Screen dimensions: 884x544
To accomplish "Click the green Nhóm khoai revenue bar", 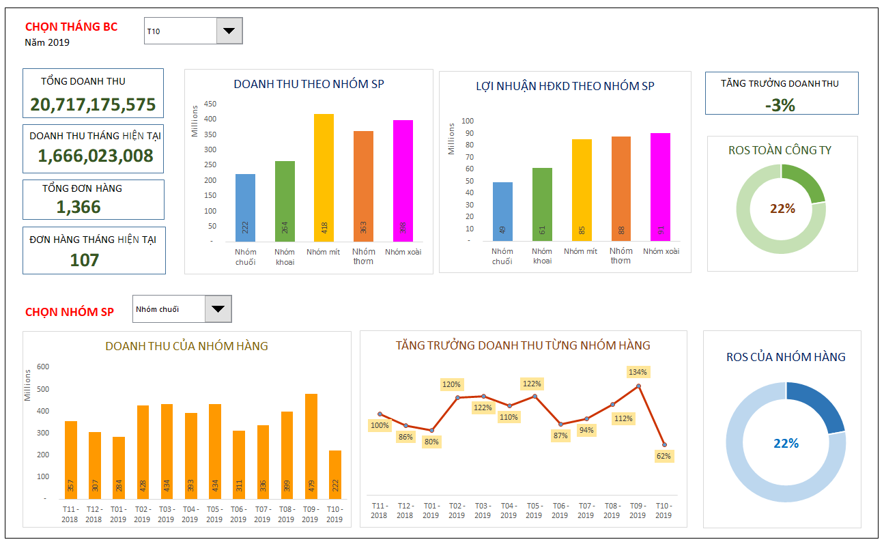I will pos(285,201).
